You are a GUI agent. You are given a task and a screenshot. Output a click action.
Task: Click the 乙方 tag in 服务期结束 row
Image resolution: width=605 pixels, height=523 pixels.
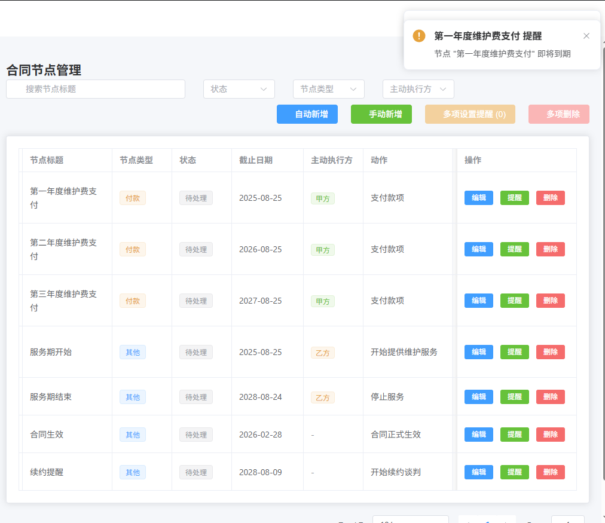pyautogui.click(x=323, y=397)
